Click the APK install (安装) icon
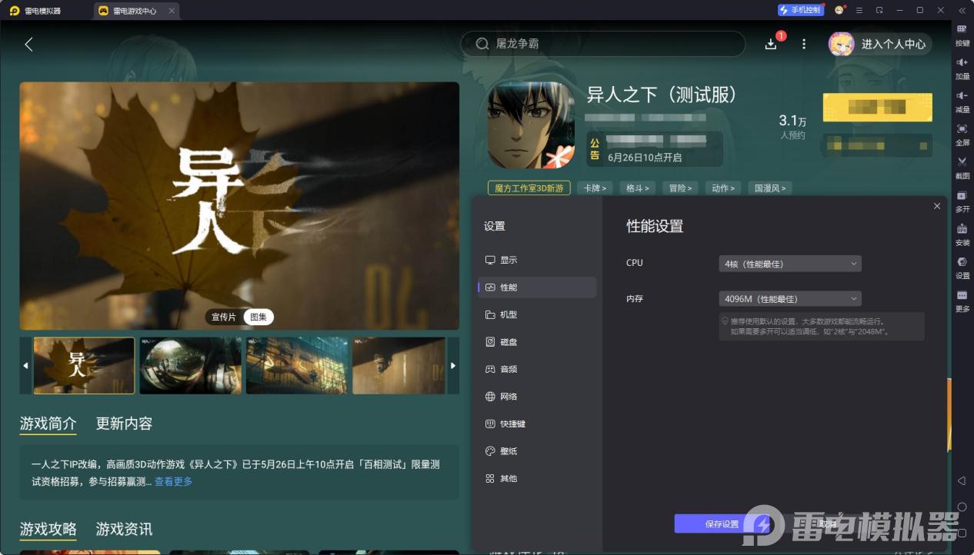The width and height of the screenshot is (974, 555). 962,235
